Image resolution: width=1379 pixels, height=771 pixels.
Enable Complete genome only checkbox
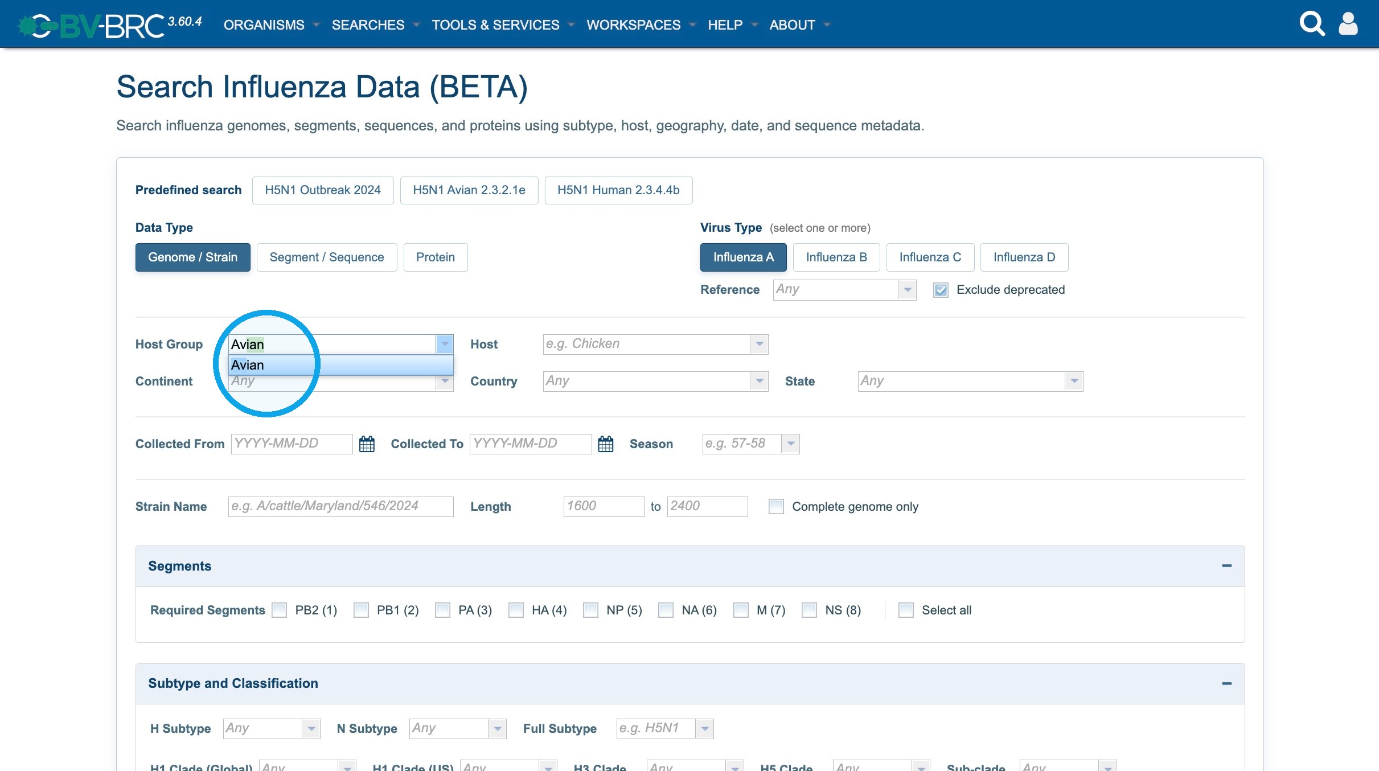[776, 507]
